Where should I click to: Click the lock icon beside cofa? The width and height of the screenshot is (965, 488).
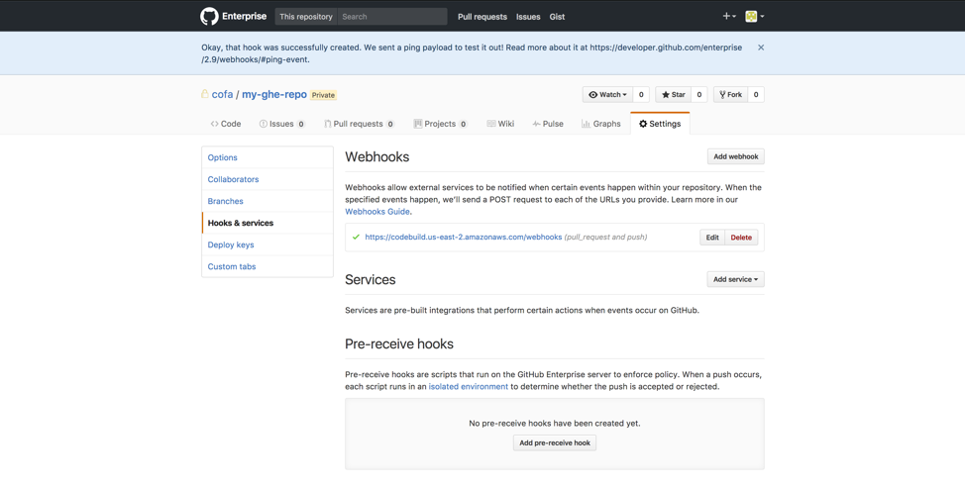[205, 94]
